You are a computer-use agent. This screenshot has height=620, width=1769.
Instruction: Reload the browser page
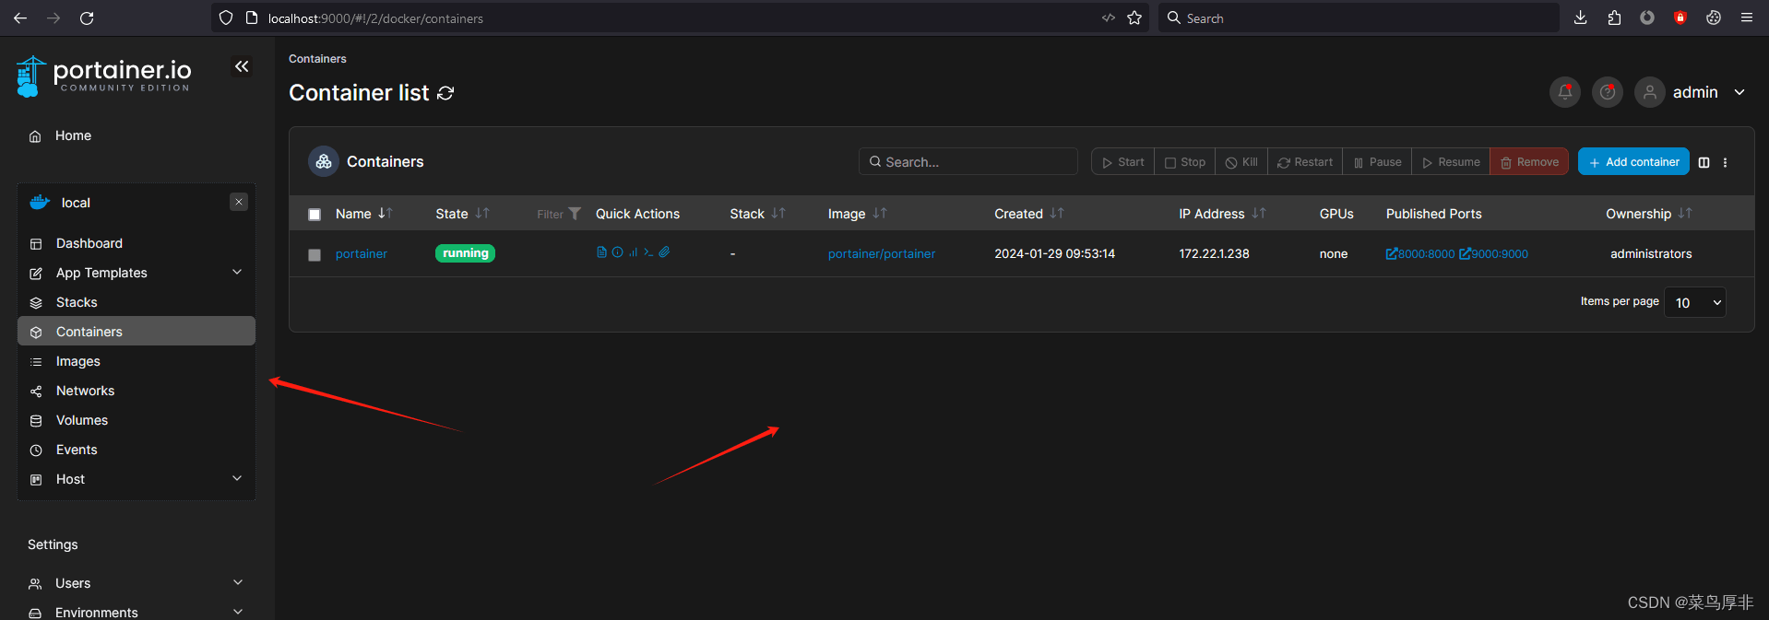coord(87,18)
